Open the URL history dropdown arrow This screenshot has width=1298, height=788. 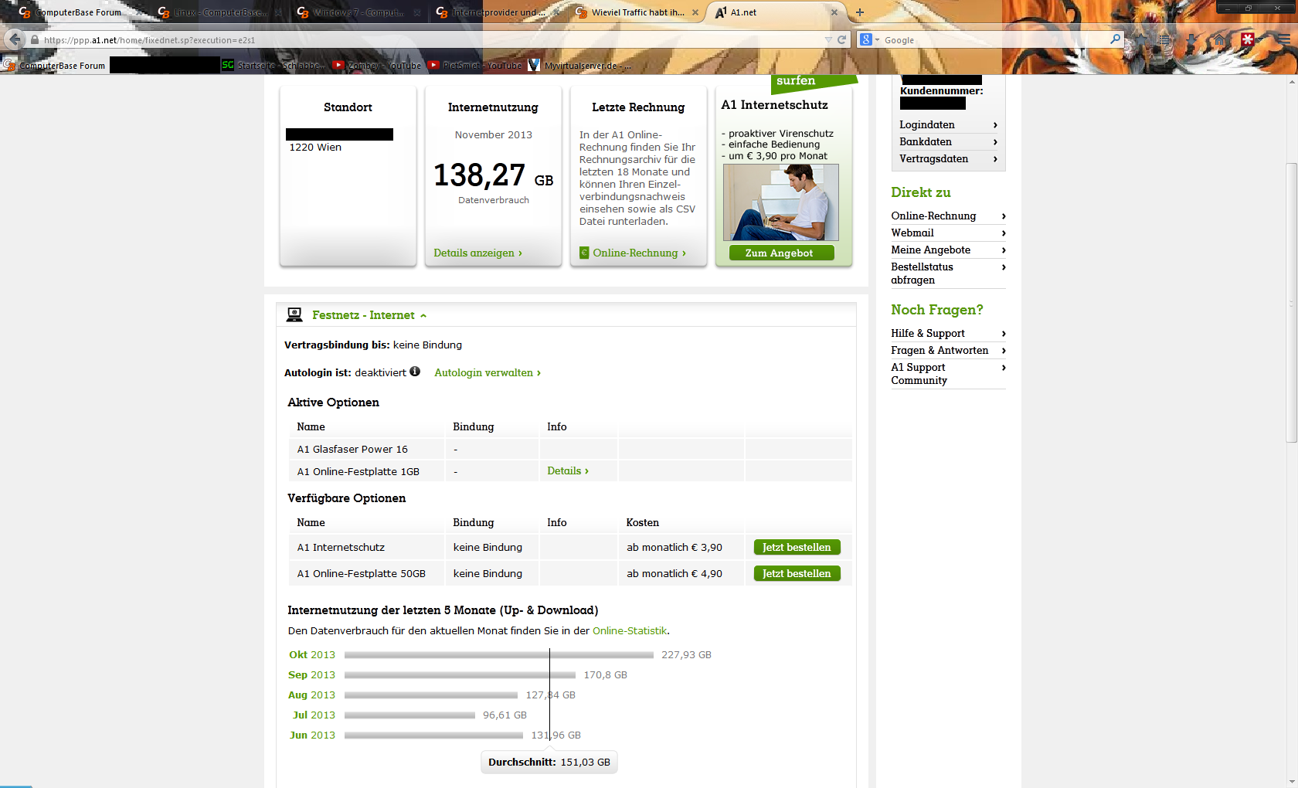pyautogui.click(x=828, y=39)
